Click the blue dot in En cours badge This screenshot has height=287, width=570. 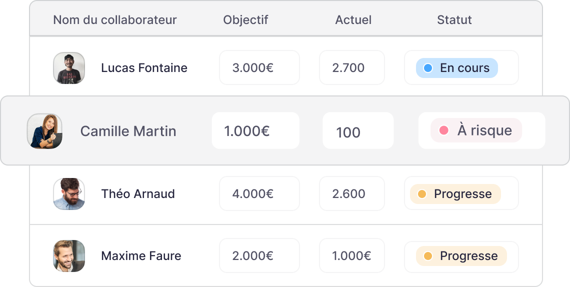point(428,68)
